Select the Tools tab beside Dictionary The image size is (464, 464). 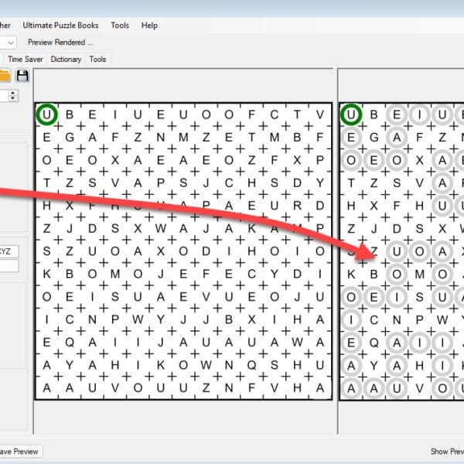(x=97, y=59)
